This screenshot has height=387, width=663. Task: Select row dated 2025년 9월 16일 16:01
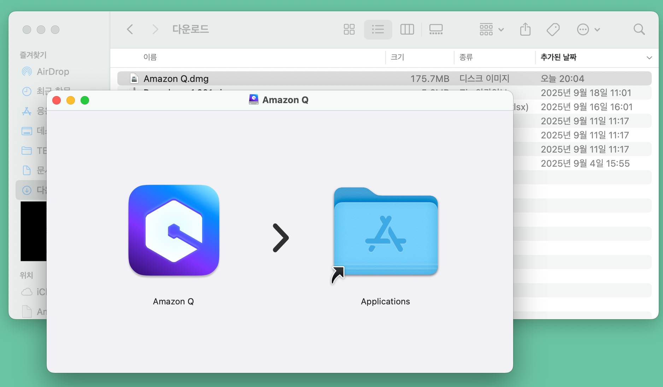point(587,107)
